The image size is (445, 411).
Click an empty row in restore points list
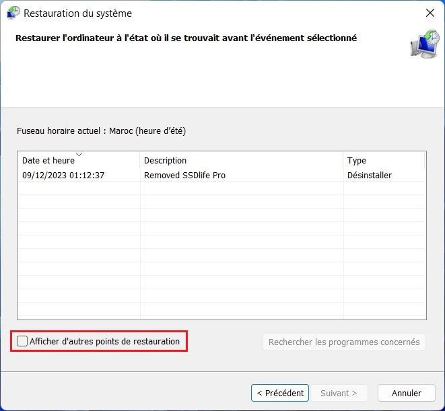click(202, 242)
